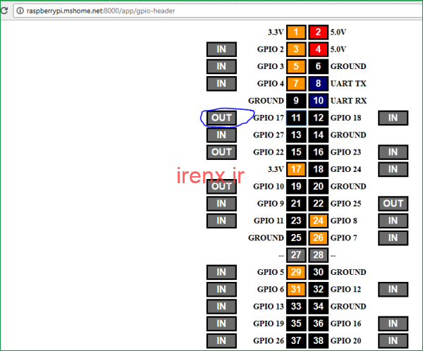Switch GPIO 17 OUT direction button
423x351 pixels.
tap(221, 118)
